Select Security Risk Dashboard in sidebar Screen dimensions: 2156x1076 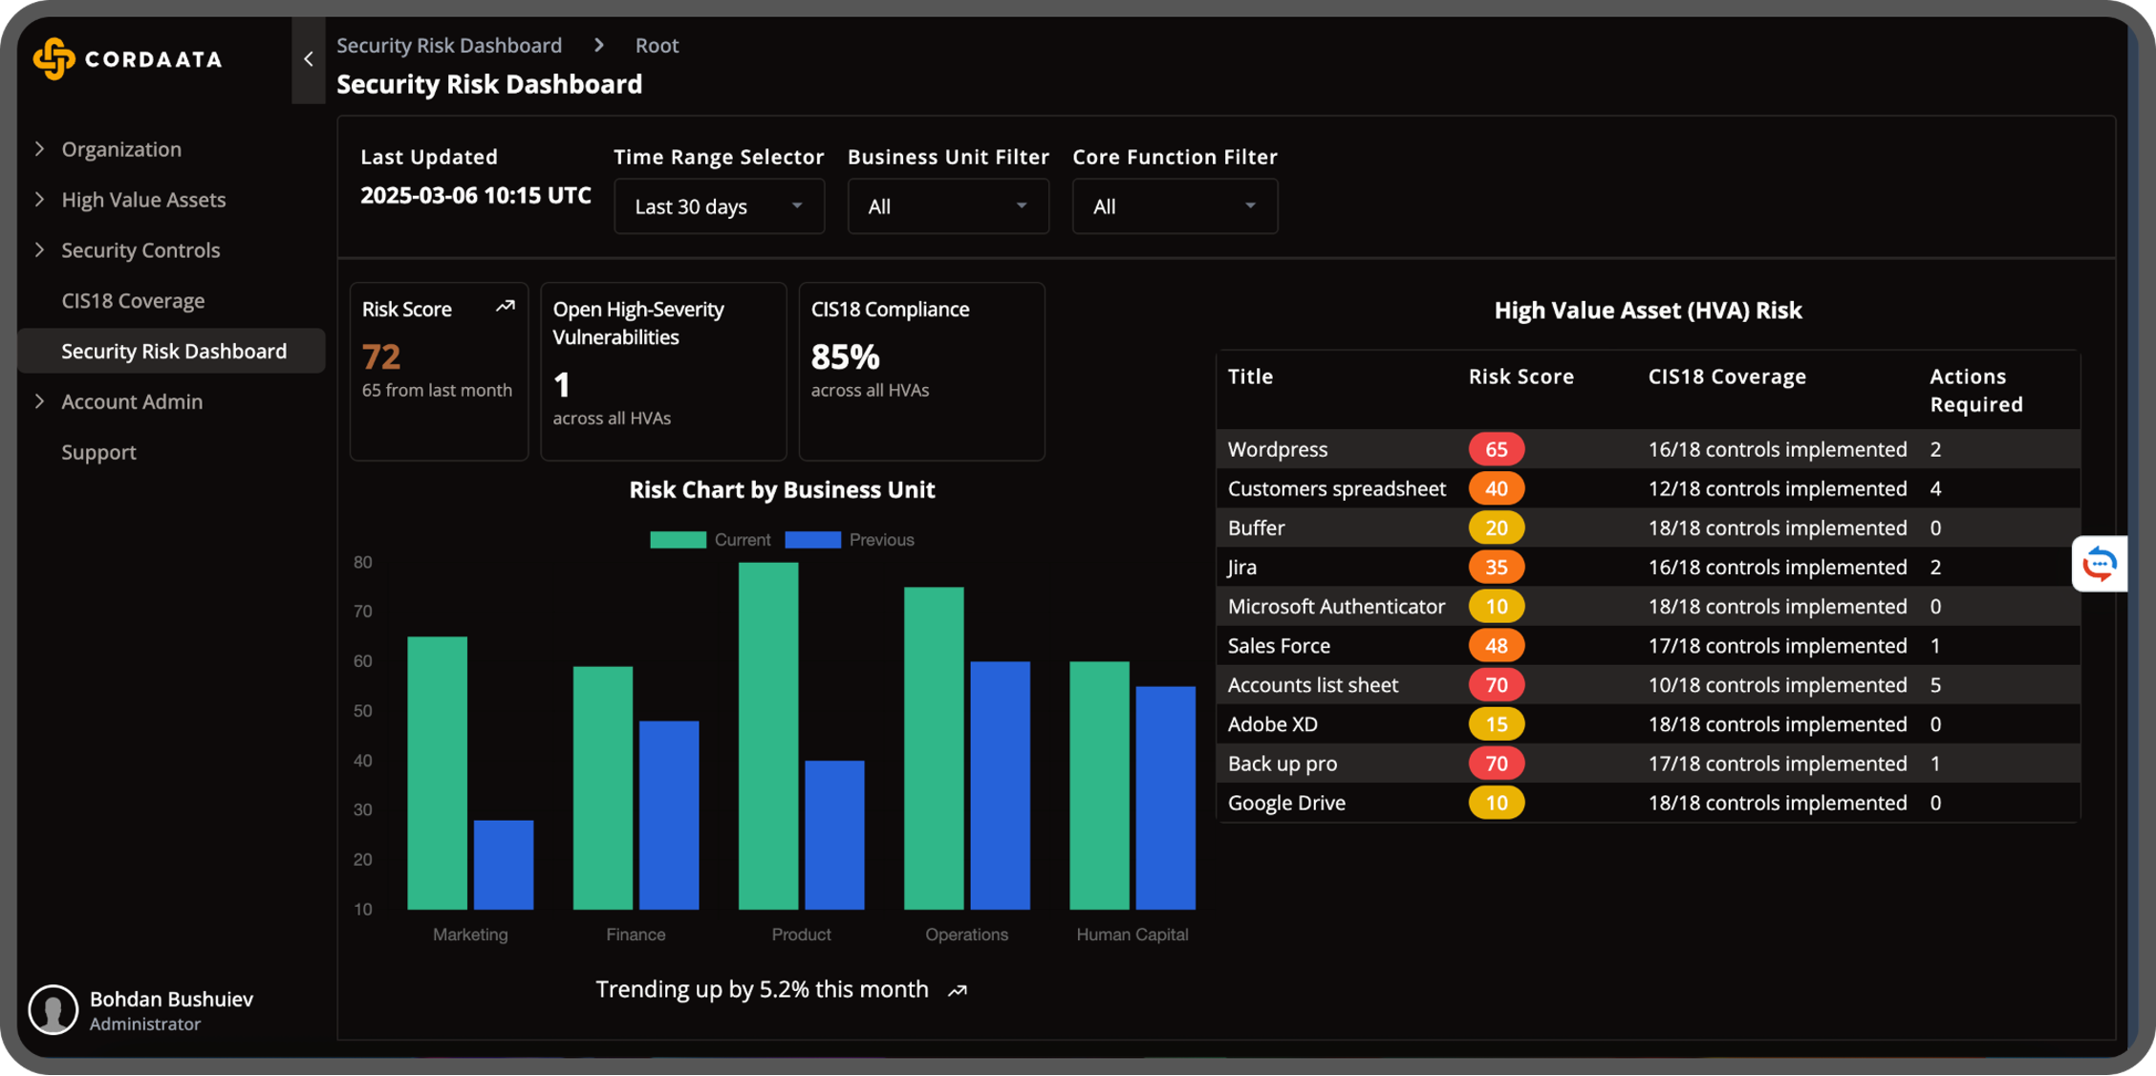point(173,351)
